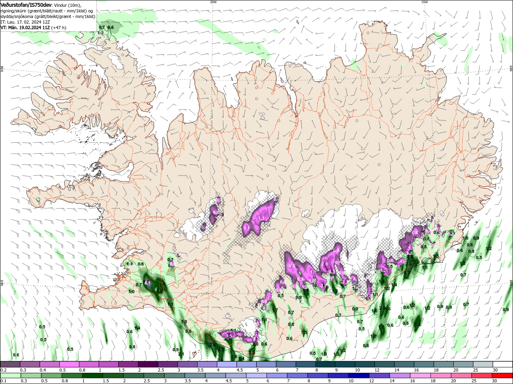Choose lavender 4 swatch in upper legend
Screen dimensions: 513x384
pyautogui.click(x=227, y=364)
